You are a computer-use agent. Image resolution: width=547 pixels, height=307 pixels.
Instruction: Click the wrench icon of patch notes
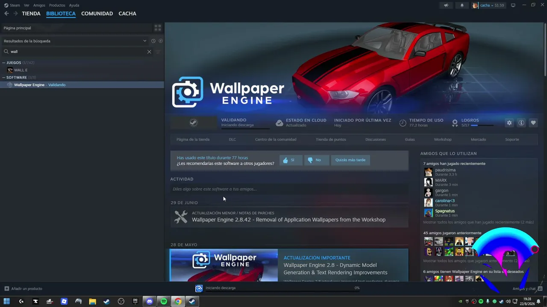pyautogui.click(x=181, y=217)
